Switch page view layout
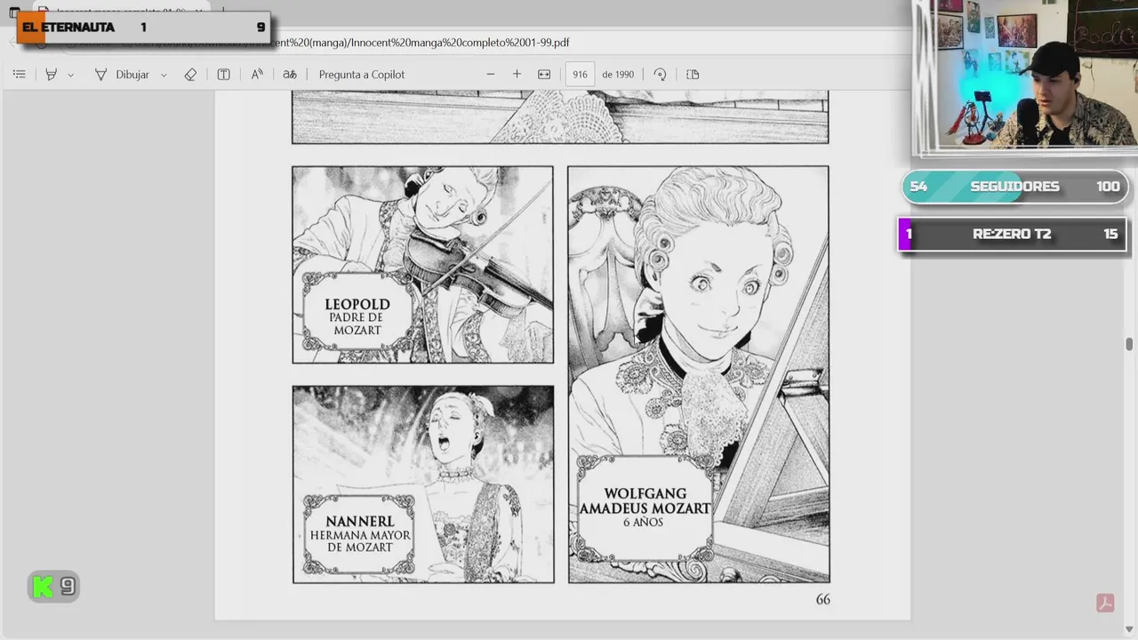This screenshot has height=640, width=1138. 693,75
